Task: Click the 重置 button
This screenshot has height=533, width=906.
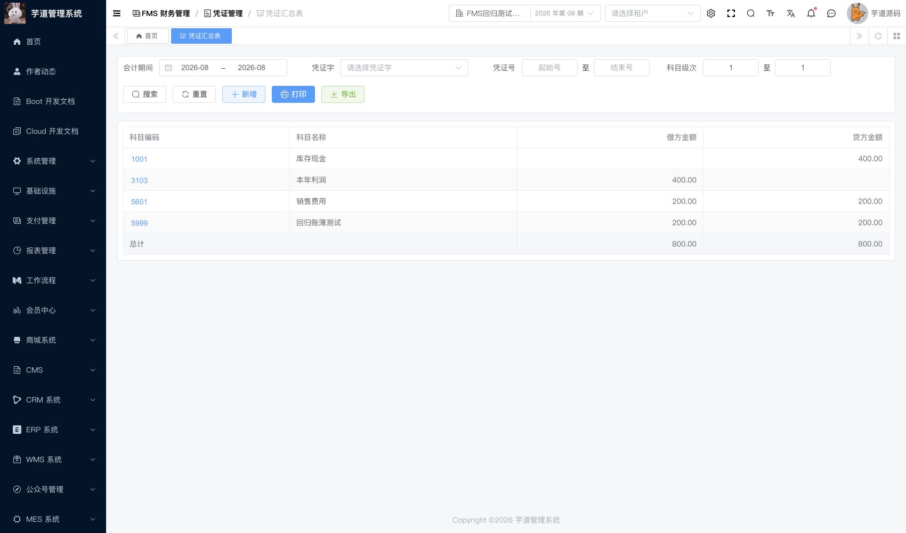Action: [194, 94]
